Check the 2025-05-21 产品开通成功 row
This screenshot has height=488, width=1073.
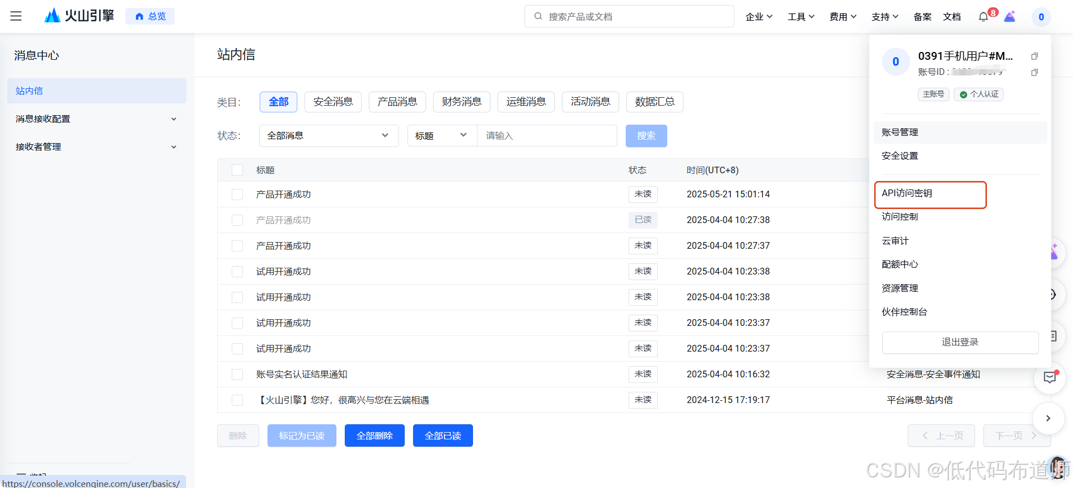tap(237, 195)
